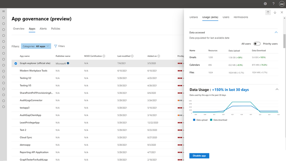Click '+150% in last 30 days' text

[230, 90]
